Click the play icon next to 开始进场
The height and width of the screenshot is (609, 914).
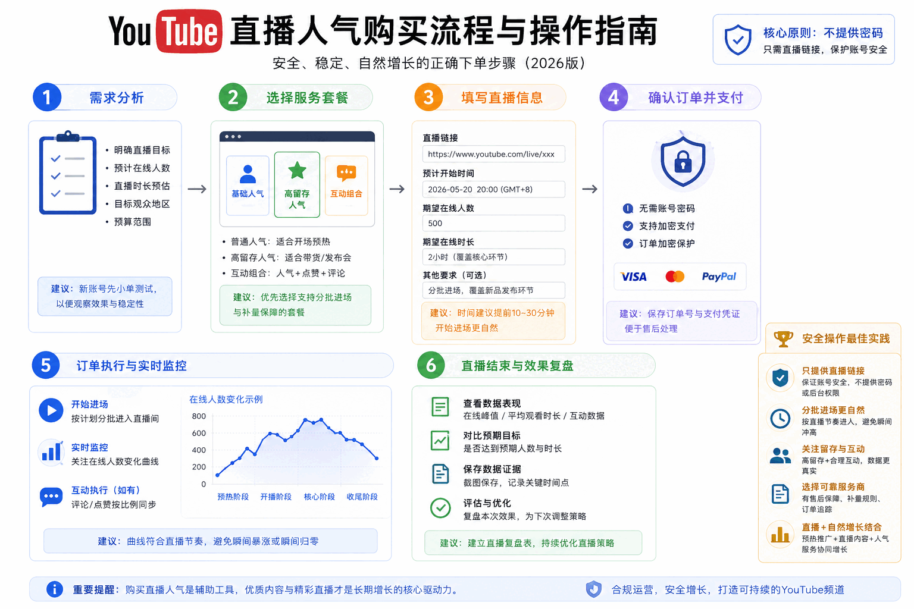pyautogui.click(x=51, y=410)
